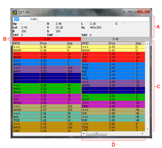Click the empty field right of CAD
The width and height of the screenshot is (162, 148).
pyautogui.click(x=93, y=19)
